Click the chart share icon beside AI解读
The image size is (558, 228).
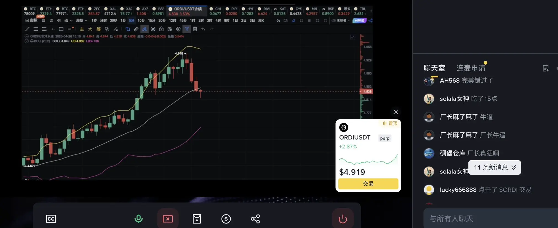click(x=370, y=20)
